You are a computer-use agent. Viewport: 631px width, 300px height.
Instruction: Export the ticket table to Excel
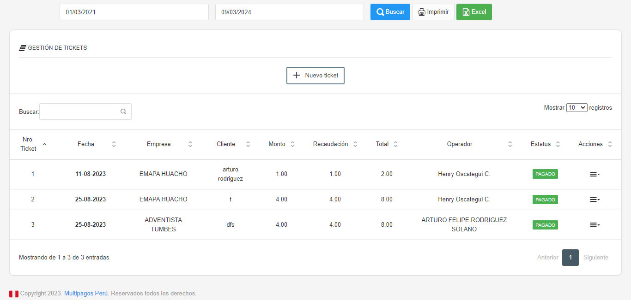474,12
